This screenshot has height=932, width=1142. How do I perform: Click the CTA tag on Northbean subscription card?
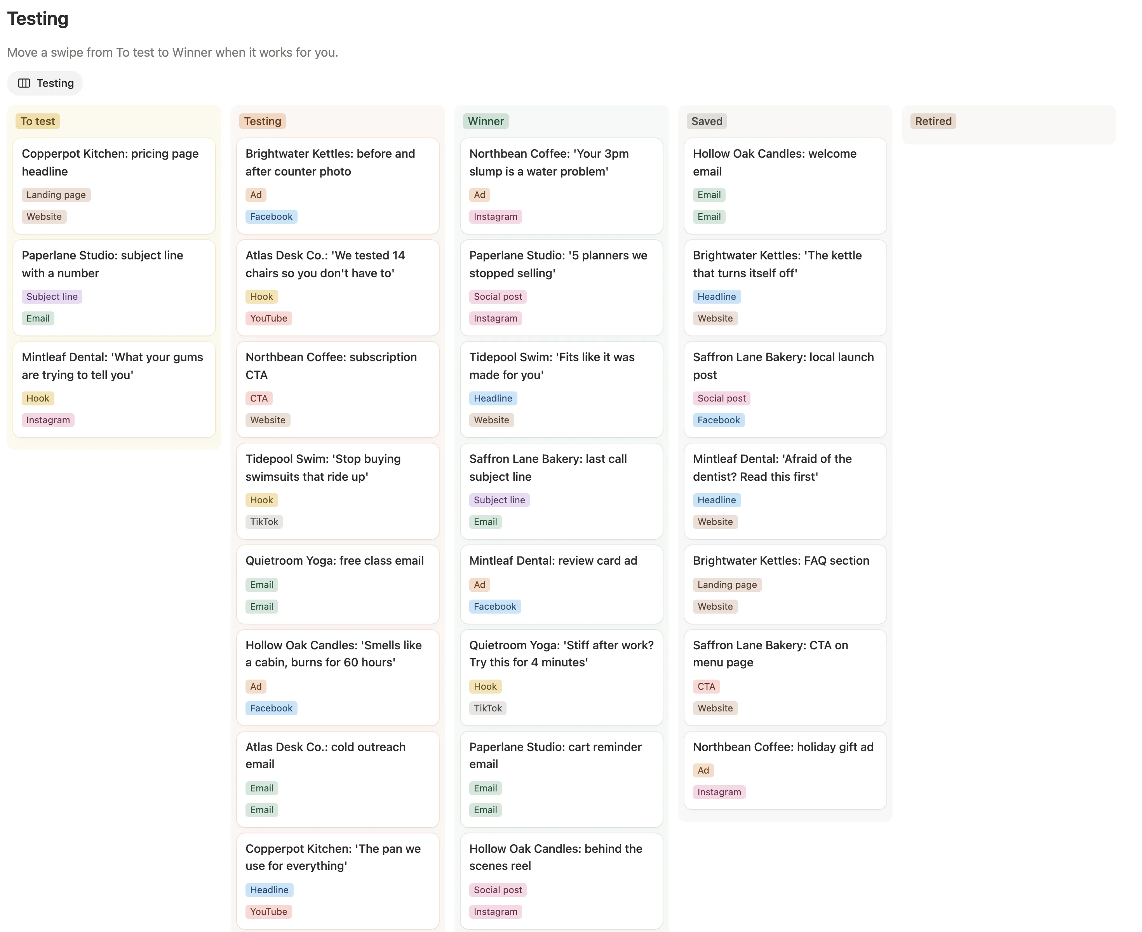pos(259,398)
